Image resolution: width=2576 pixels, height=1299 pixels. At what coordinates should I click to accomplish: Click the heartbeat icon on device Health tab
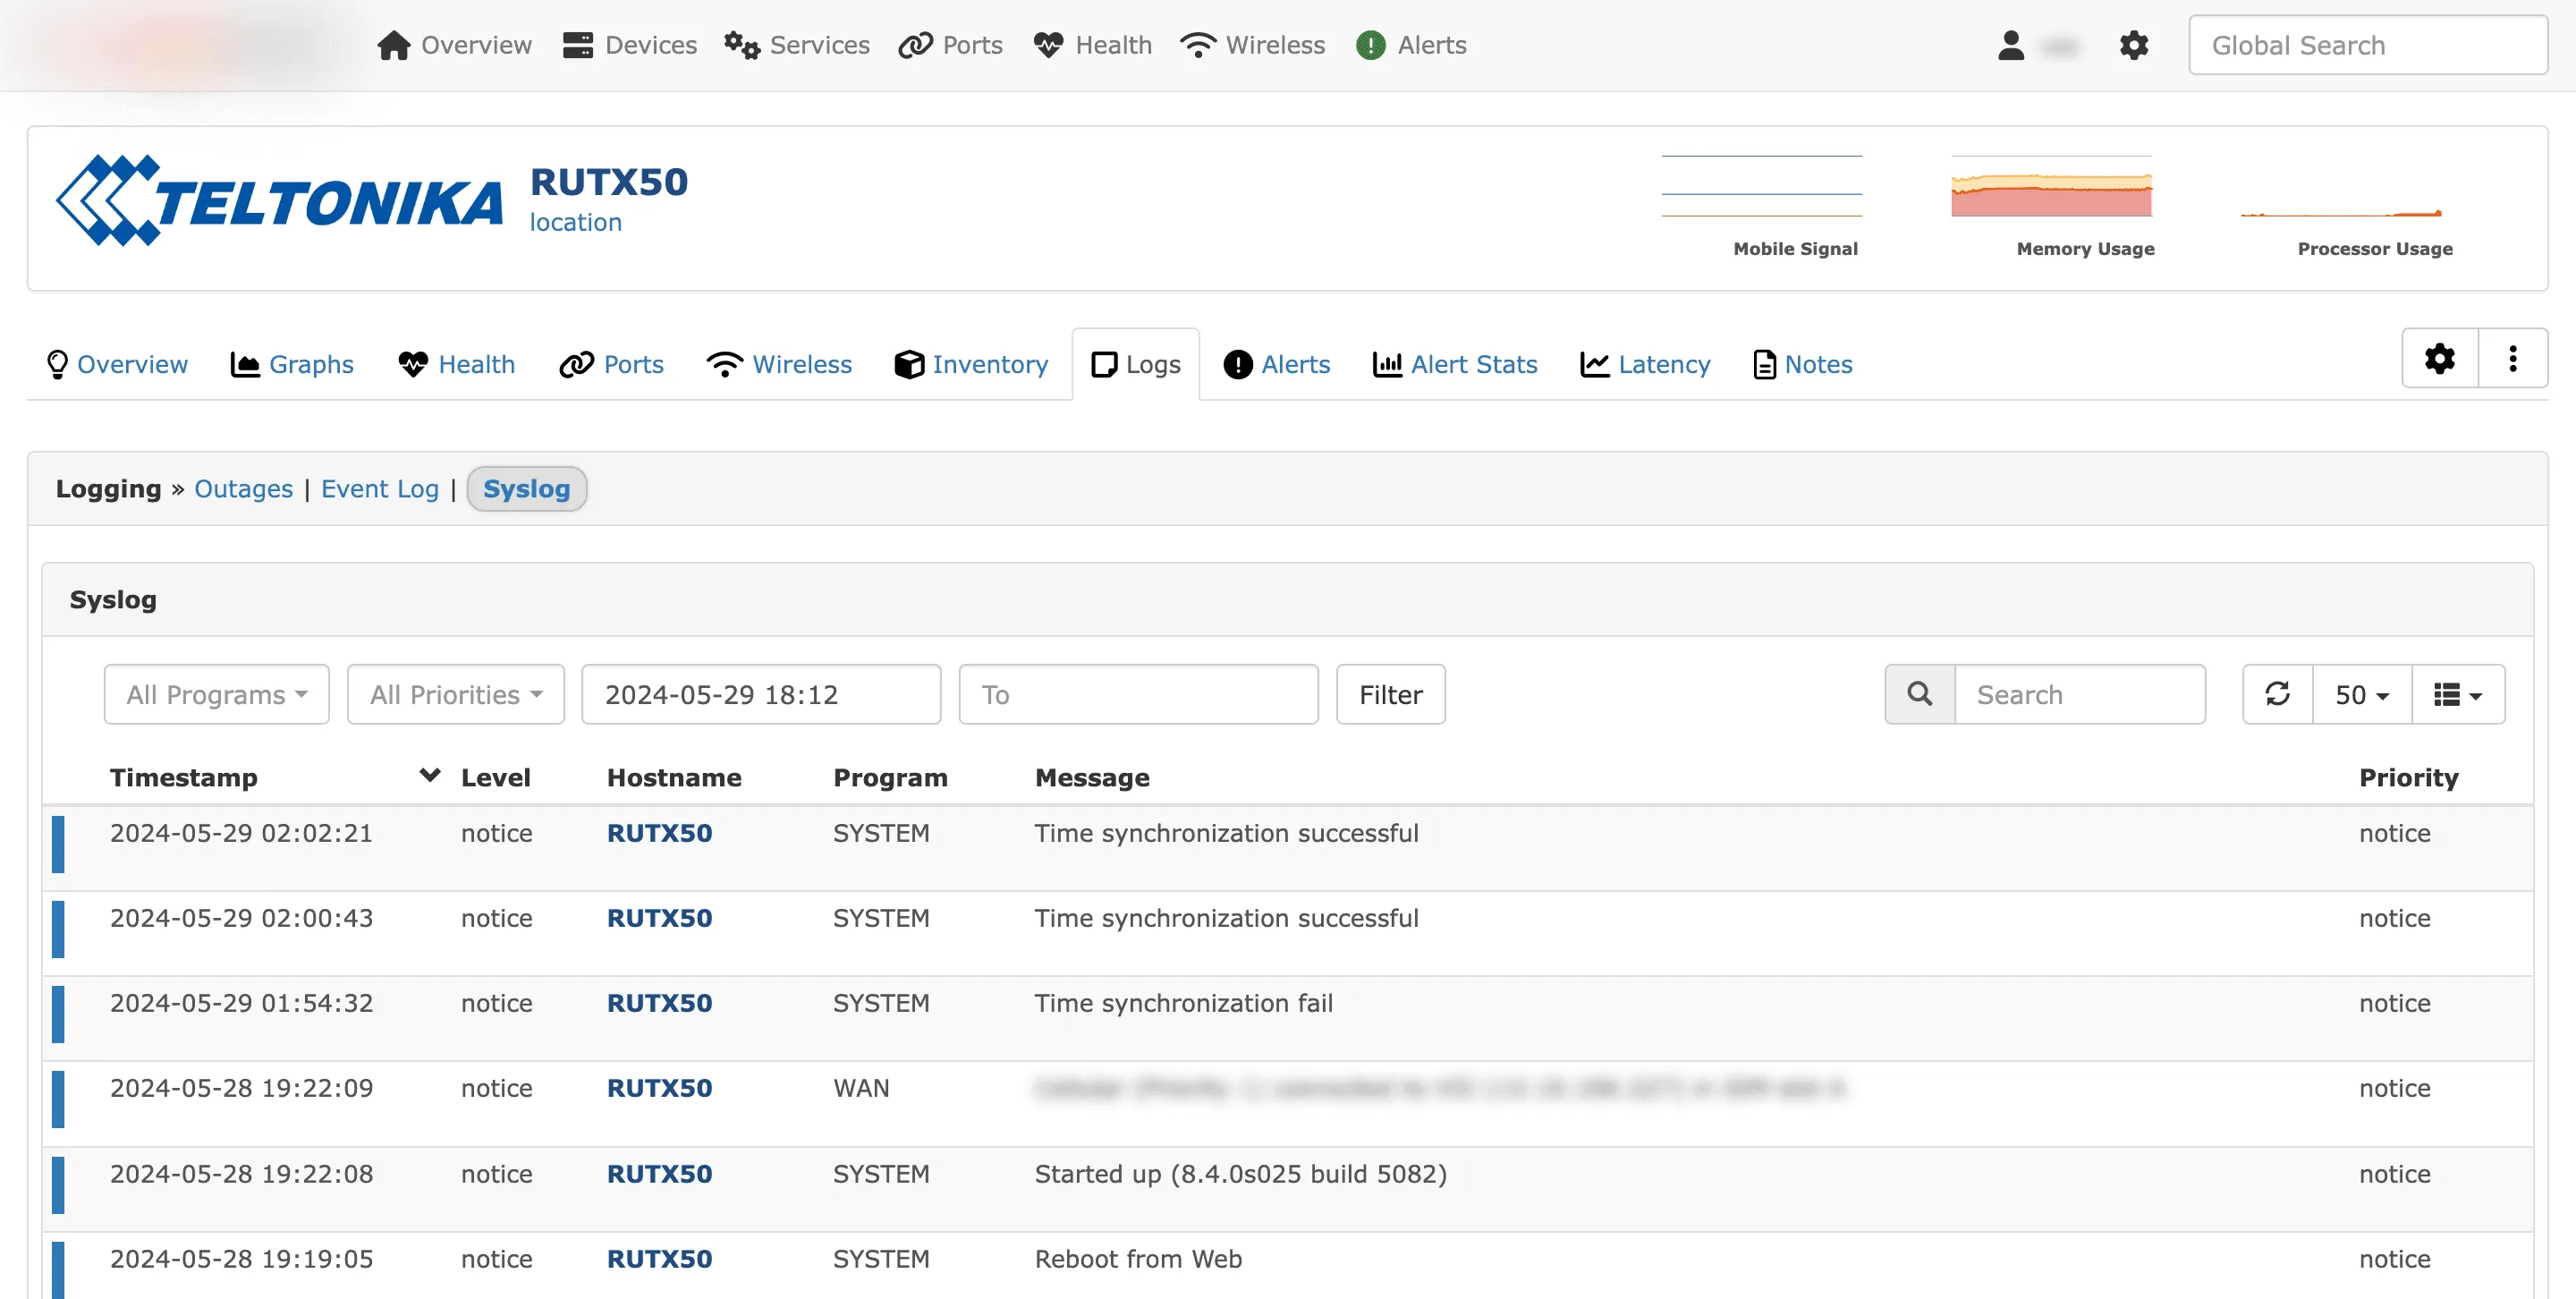tap(413, 364)
